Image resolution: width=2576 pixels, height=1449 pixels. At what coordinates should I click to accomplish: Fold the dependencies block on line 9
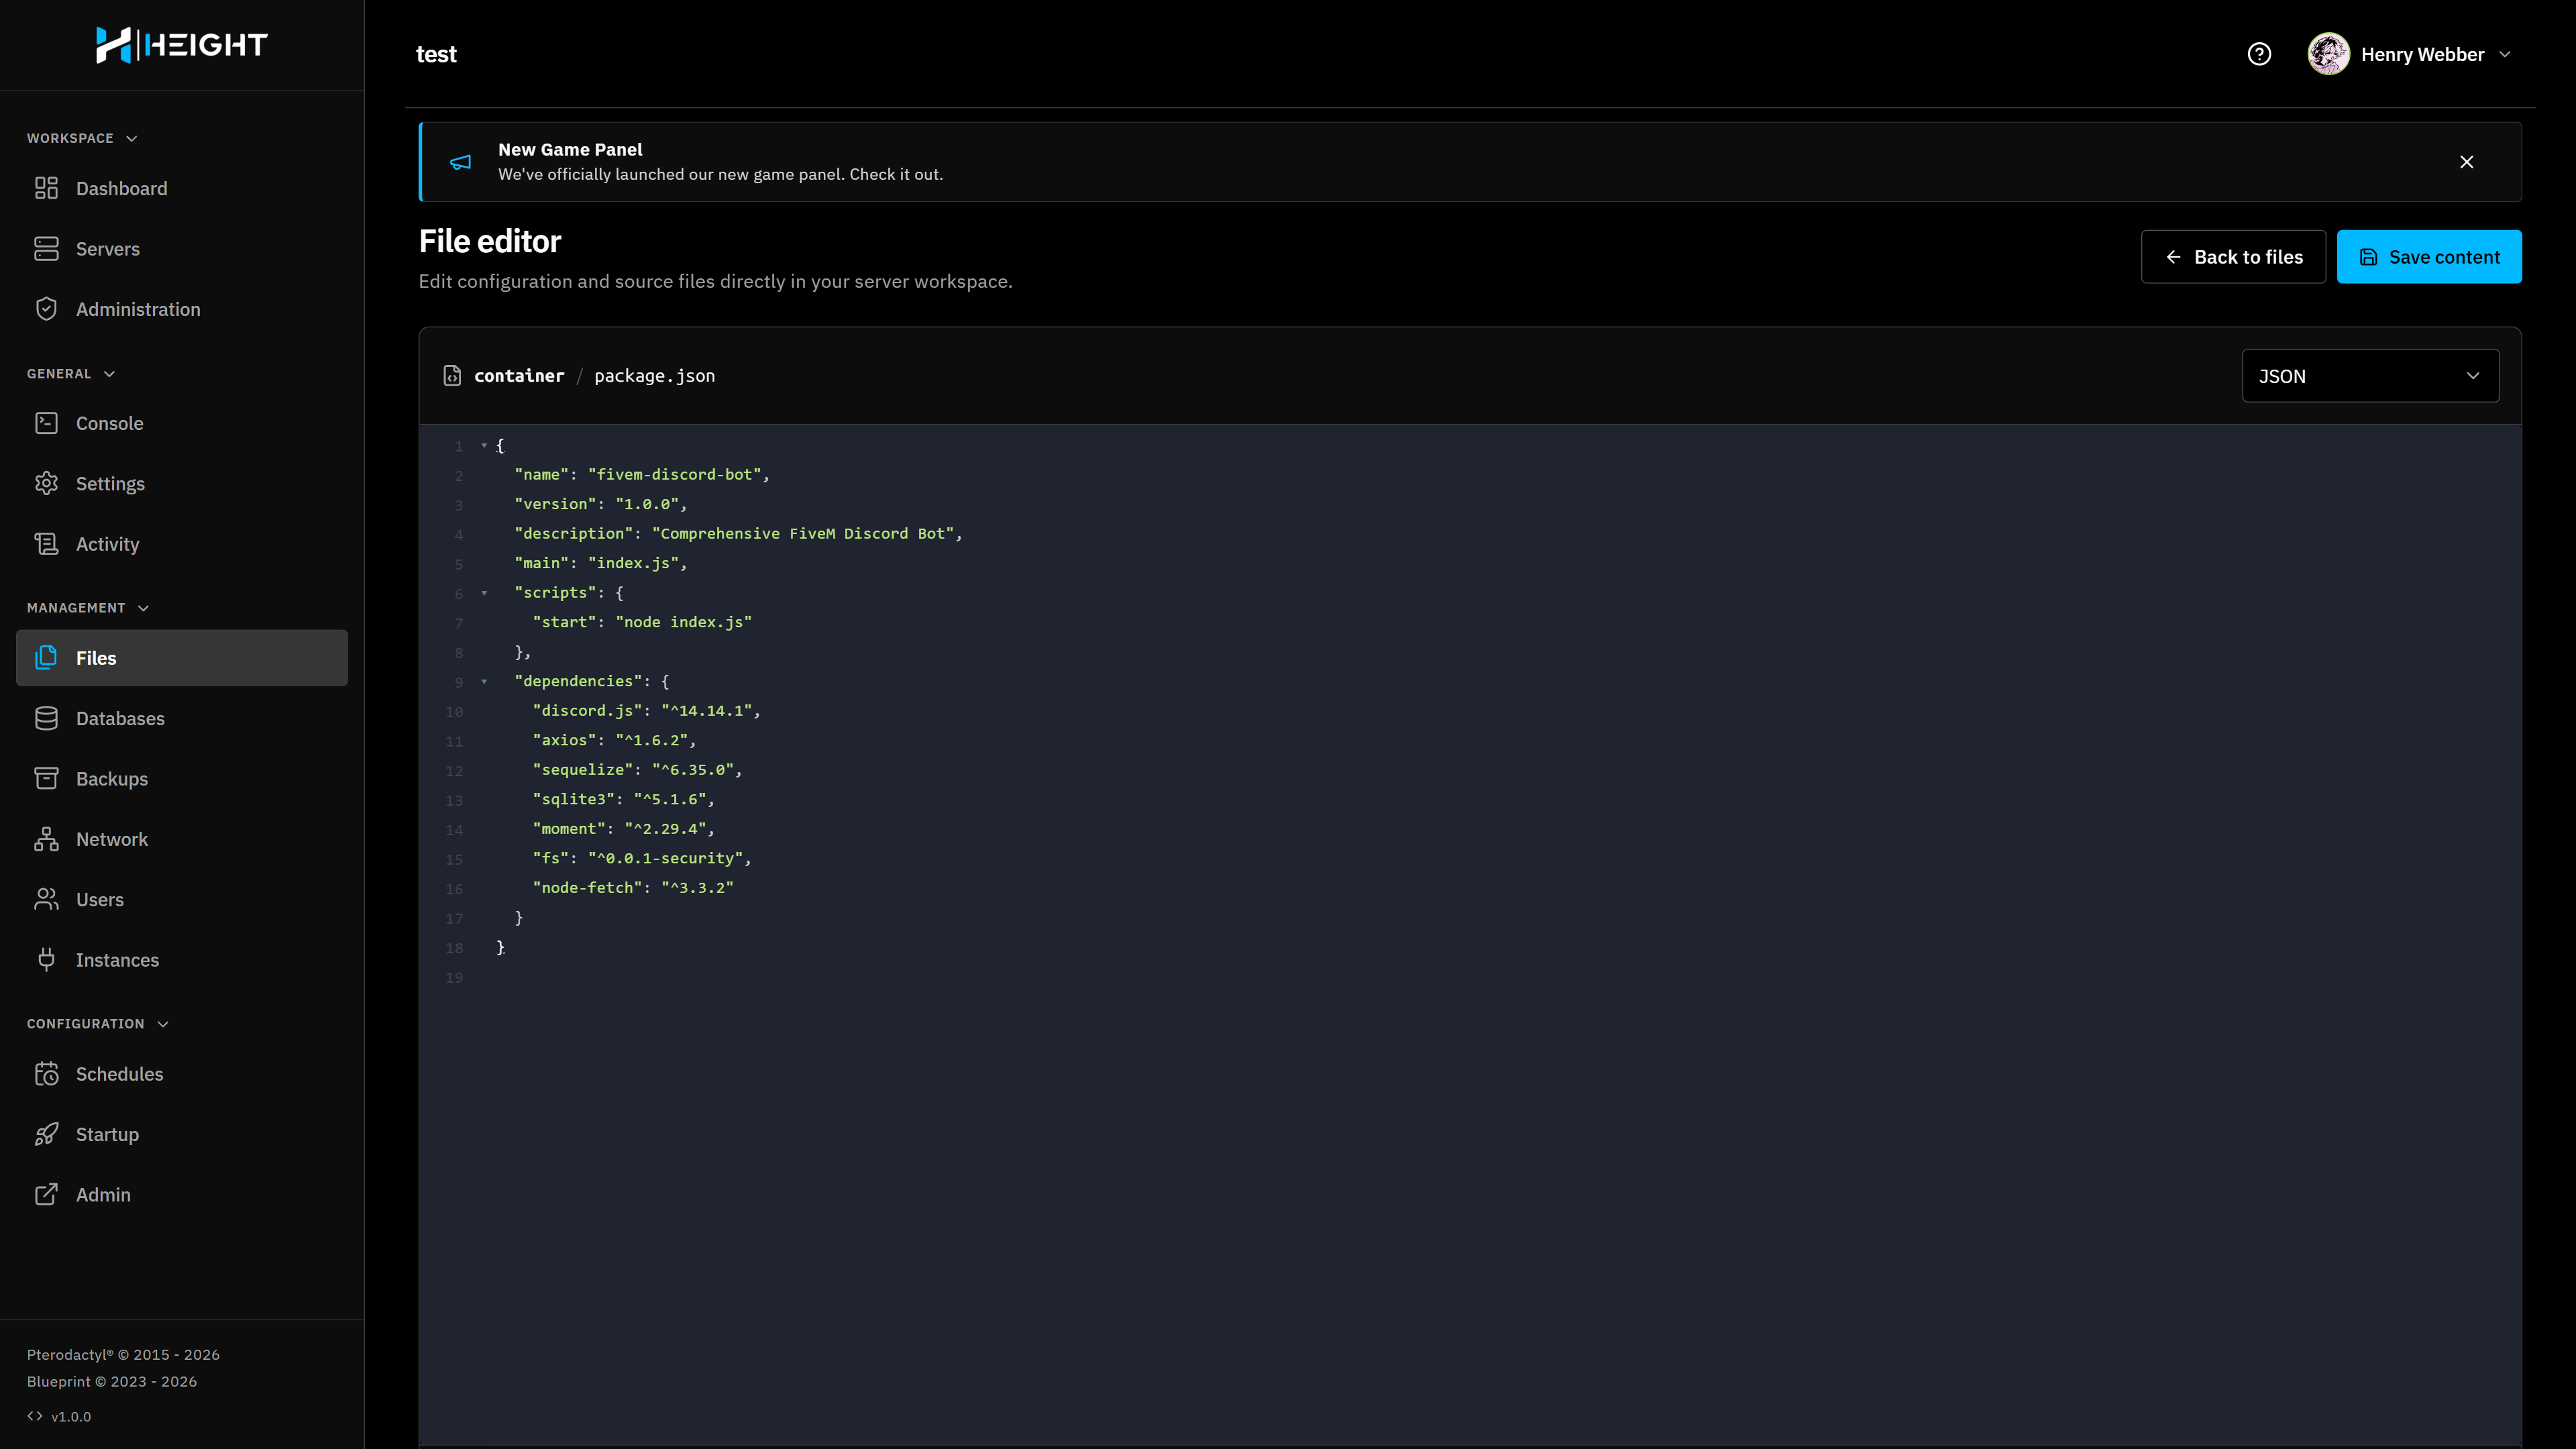[x=484, y=682]
